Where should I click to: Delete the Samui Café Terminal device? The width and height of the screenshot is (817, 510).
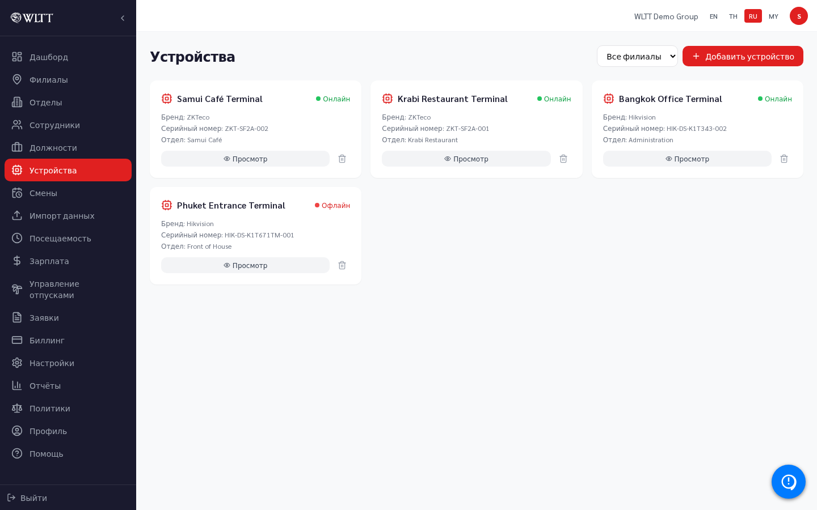[x=342, y=159]
